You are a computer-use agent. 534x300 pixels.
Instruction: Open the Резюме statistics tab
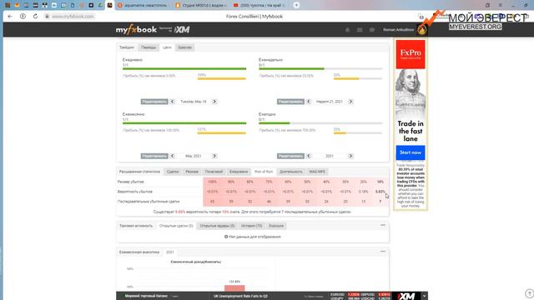point(192,172)
